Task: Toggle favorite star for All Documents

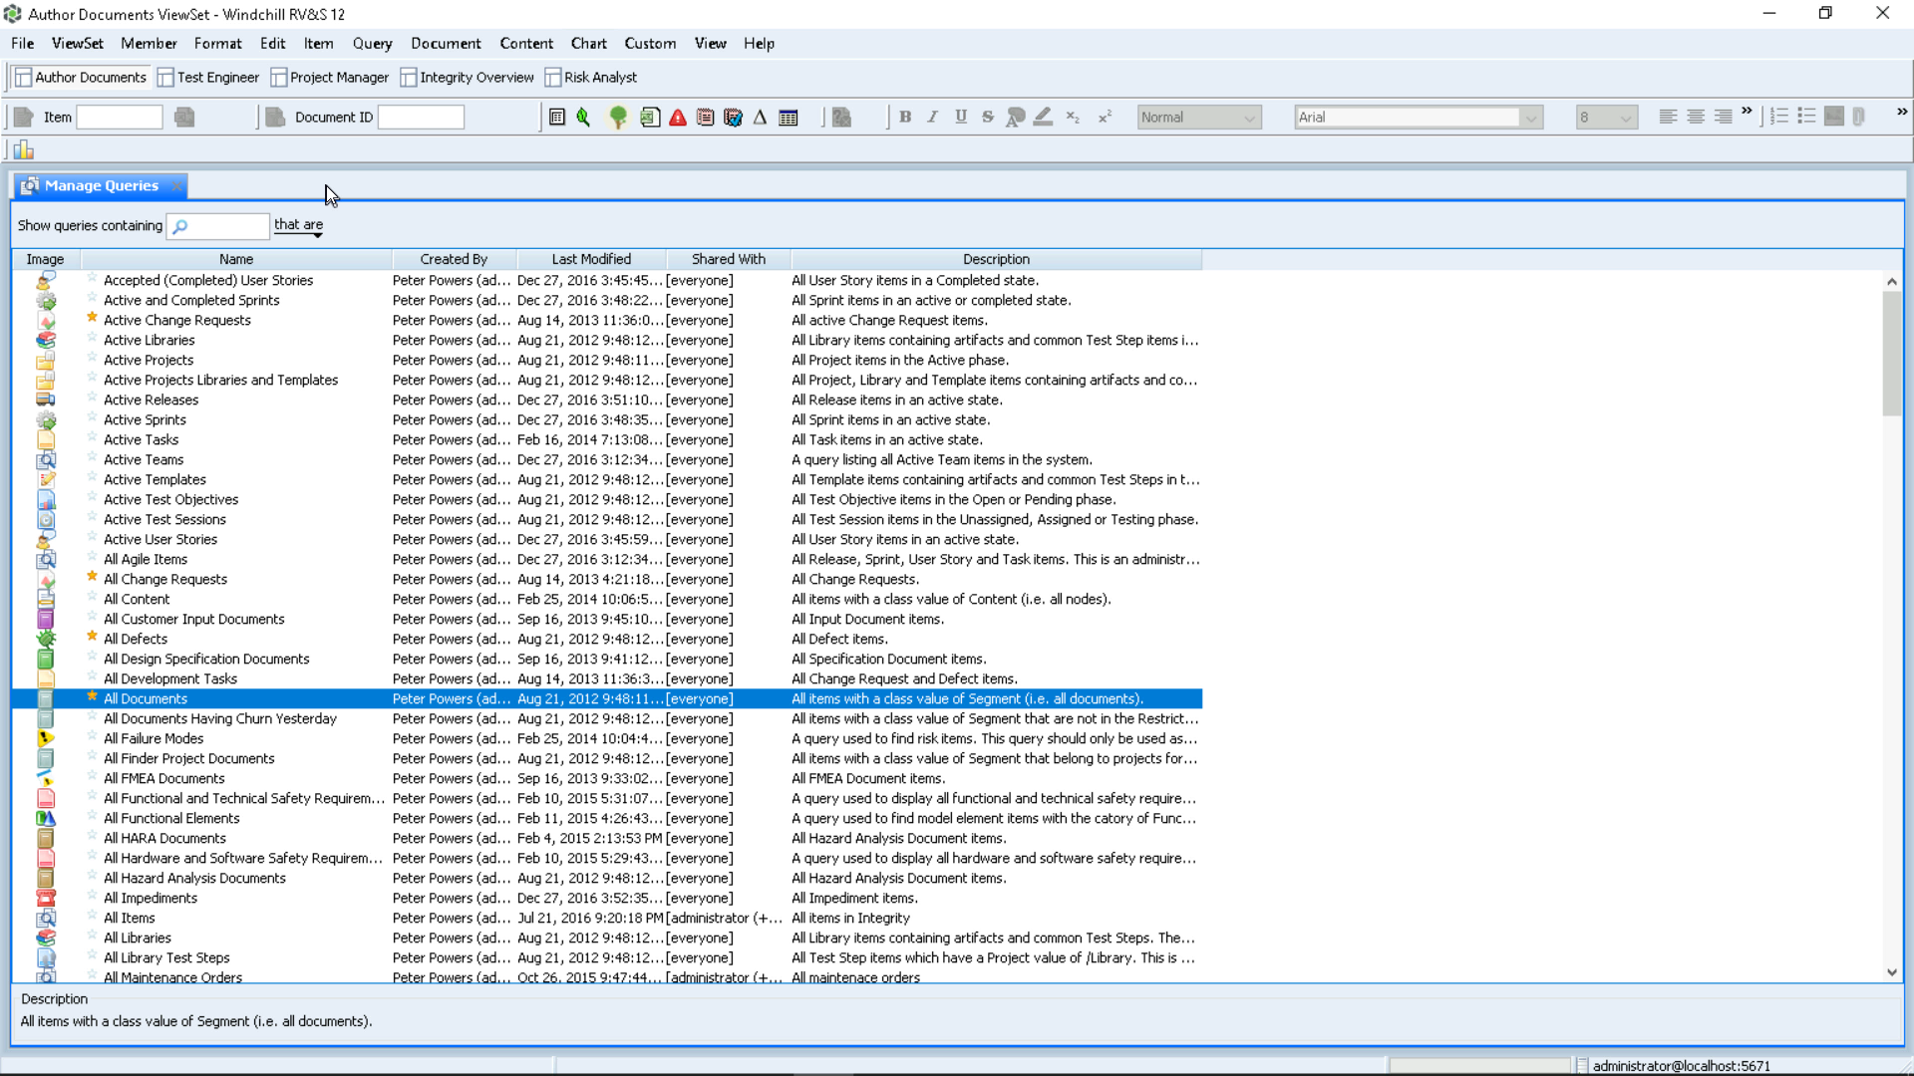Action: [92, 696]
